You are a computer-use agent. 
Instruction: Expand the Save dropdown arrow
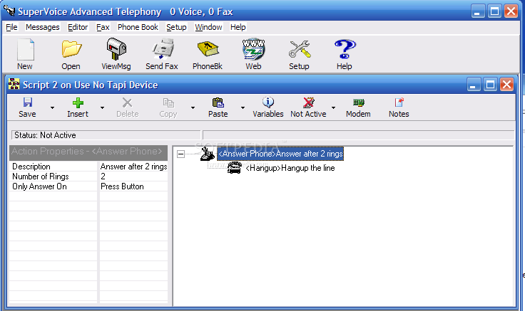tap(52, 107)
